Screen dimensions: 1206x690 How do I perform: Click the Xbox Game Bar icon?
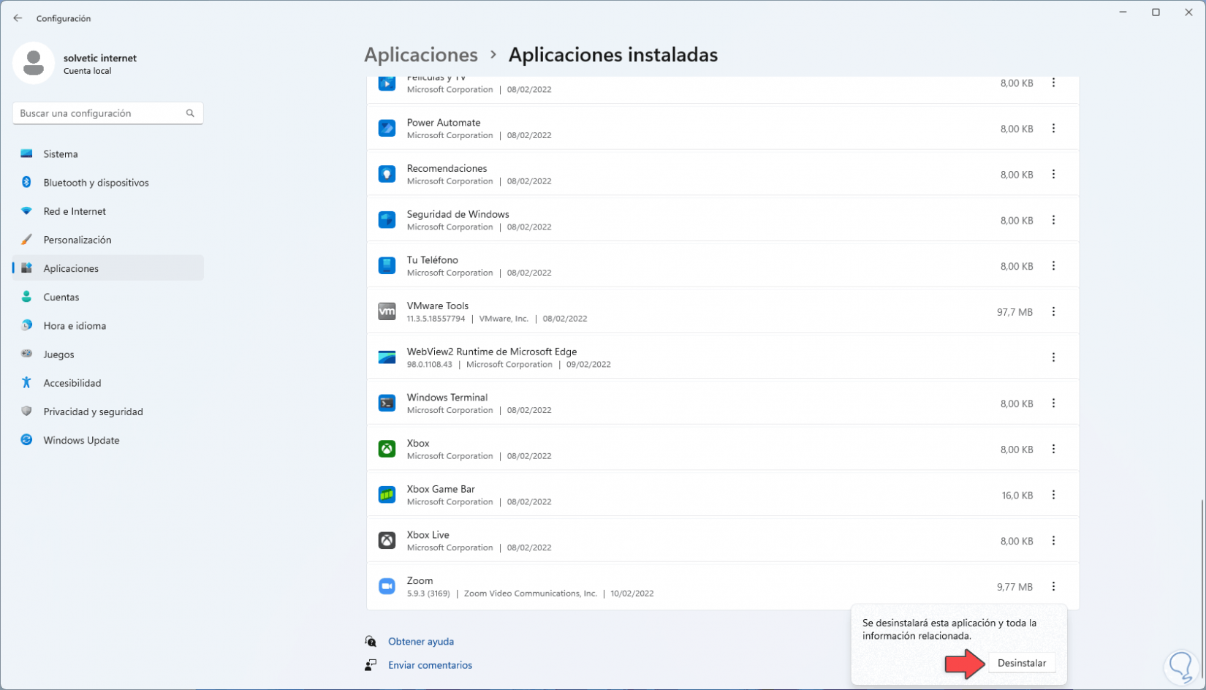pos(387,495)
